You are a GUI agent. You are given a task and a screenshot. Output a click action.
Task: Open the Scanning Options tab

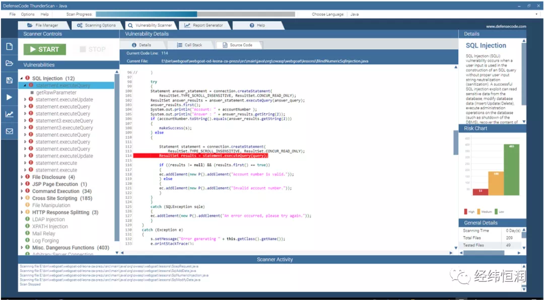point(96,25)
